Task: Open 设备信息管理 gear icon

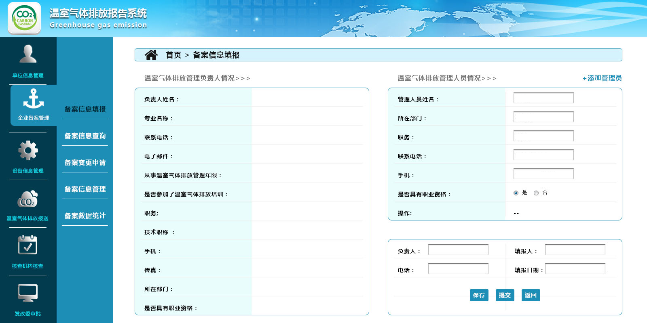Action: (x=28, y=151)
